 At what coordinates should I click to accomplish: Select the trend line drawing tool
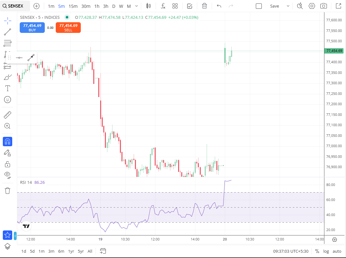pyautogui.click(x=8, y=32)
